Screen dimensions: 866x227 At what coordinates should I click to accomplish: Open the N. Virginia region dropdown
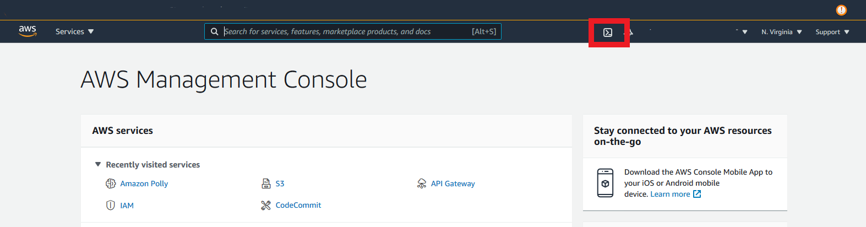pyautogui.click(x=782, y=32)
